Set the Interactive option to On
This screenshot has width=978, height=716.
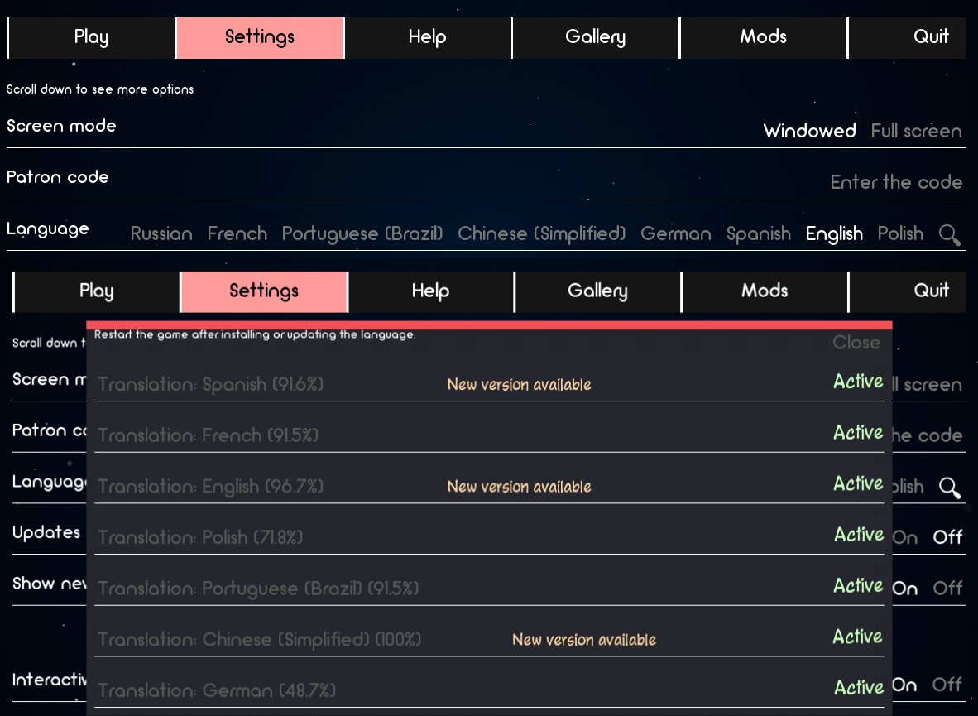[904, 685]
